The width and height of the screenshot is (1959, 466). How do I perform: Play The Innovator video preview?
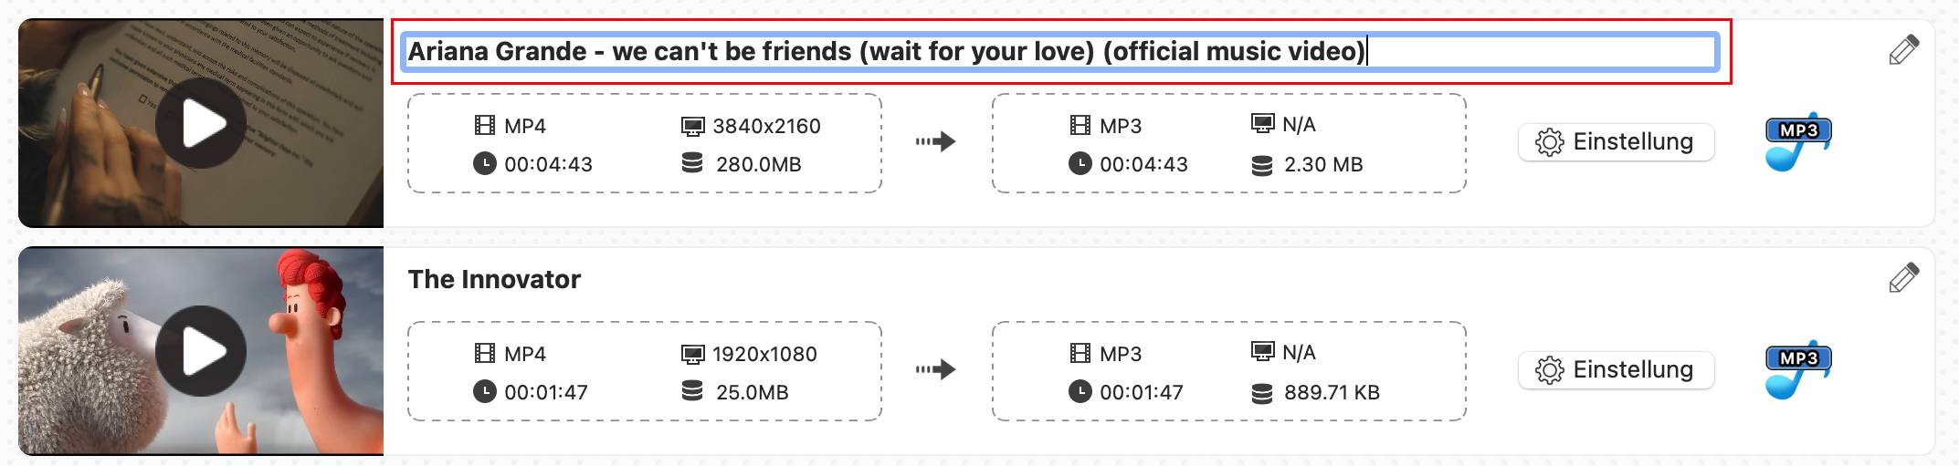[x=201, y=351]
